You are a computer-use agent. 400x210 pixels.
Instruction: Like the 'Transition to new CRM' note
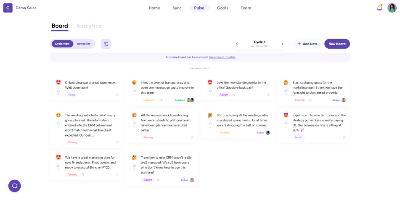click(134, 165)
